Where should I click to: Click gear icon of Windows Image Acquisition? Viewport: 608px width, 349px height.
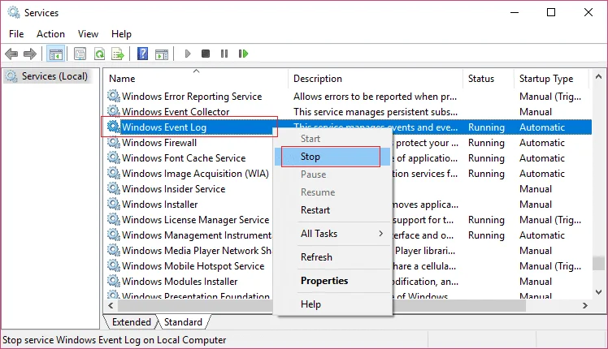(114, 173)
